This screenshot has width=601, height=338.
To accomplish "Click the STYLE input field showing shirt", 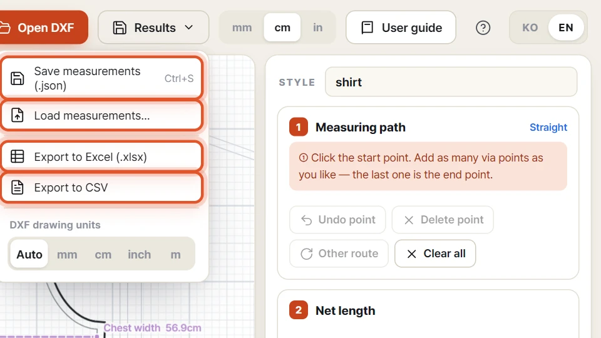I will [x=451, y=82].
